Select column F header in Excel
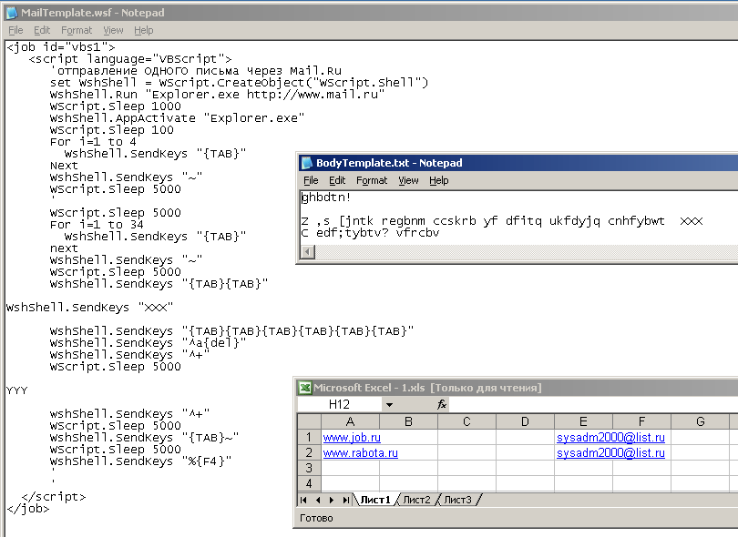 click(x=641, y=421)
